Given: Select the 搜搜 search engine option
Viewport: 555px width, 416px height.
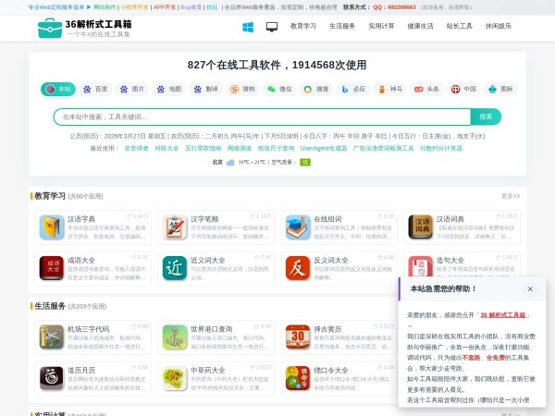Looking at the screenshot, I should tap(316, 89).
